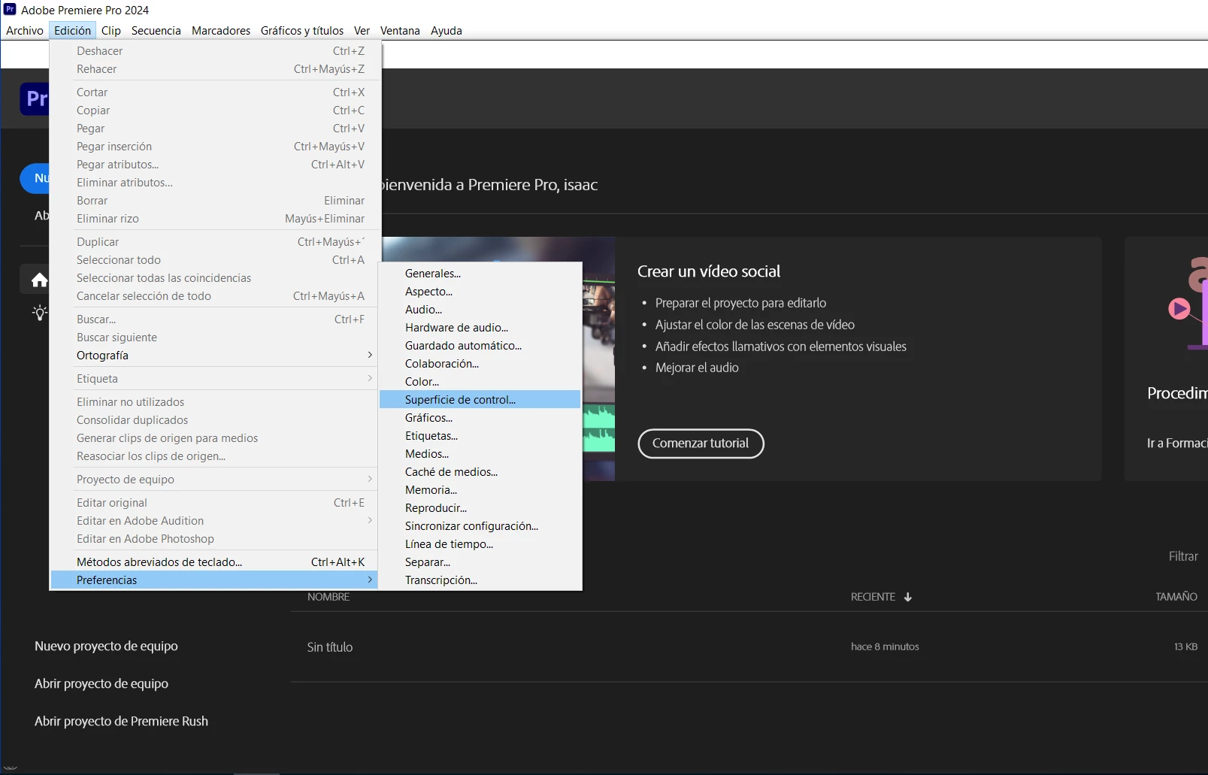Open Línea de tiempo preferences
Viewport: 1208px width, 775px height.
pyautogui.click(x=480, y=544)
